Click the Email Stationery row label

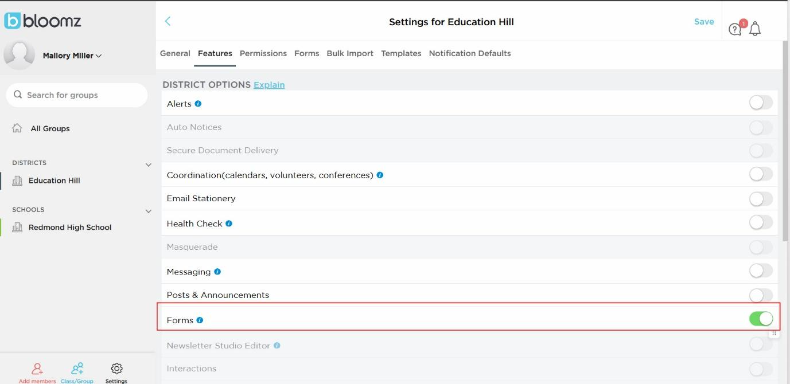point(201,198)
